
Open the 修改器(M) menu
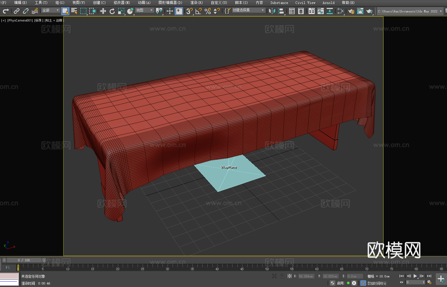point(122,3)
